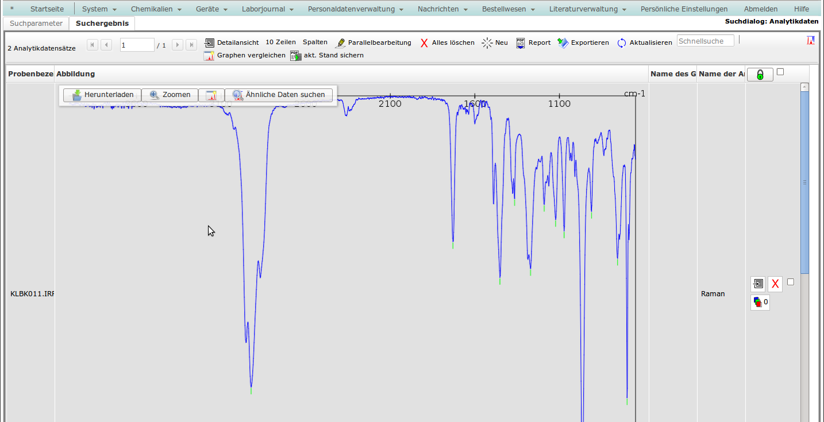The height and width of the screenshot is (422, 824).
Task: Click the Herunterladen button
Action: (102, 95)
